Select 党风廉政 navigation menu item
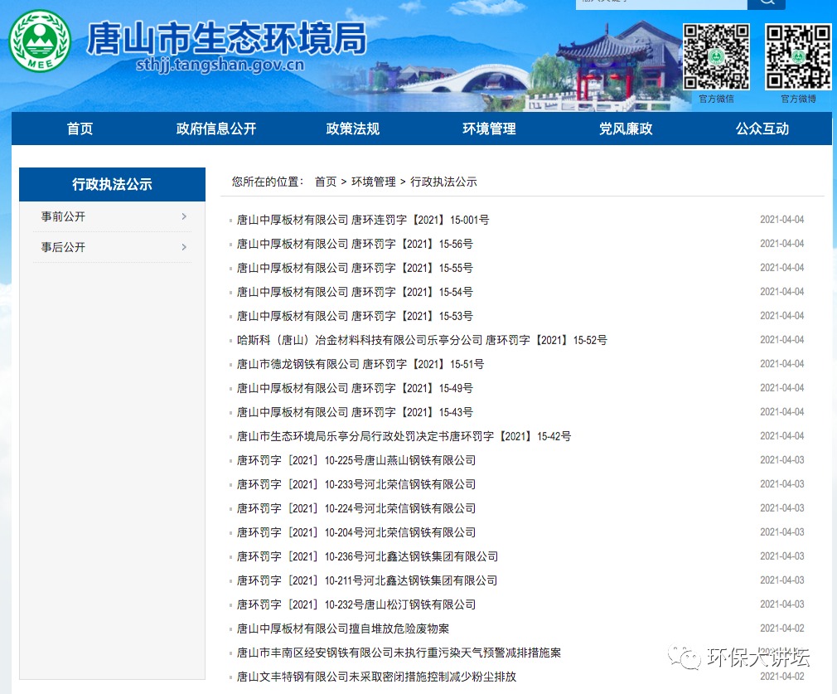Image resolution: width=837 pixels, height=694 pixels. 625,129
